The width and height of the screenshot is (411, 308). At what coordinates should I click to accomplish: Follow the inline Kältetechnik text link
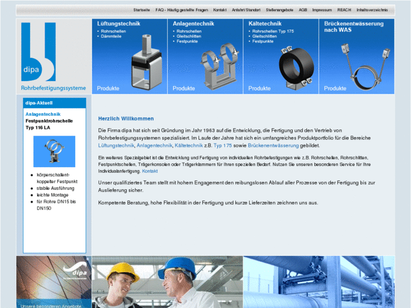pyautogui.click(x=189, y=145)
